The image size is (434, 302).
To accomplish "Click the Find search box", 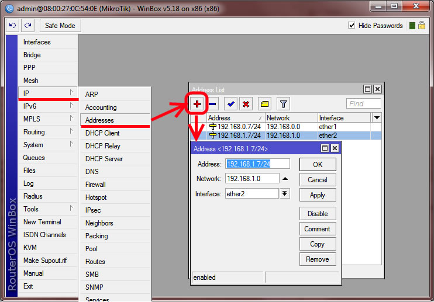I will tap(363, 103).
